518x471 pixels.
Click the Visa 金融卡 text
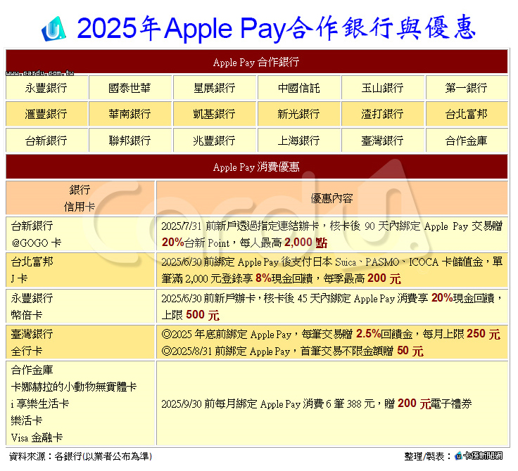tap(37, 438)
